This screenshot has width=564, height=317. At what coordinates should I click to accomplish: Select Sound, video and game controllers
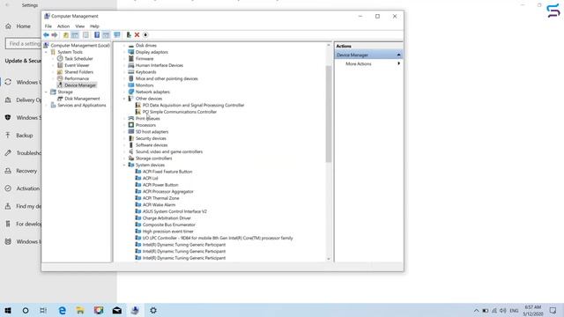(x=168, y=151)
